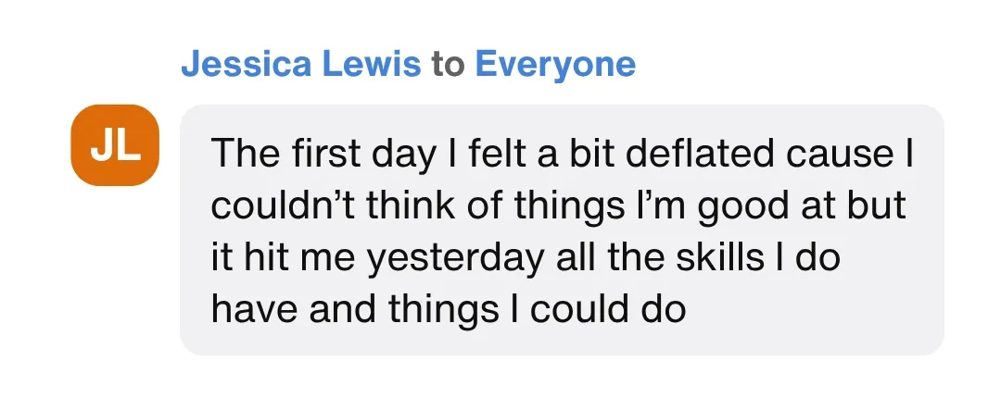The width and height of the screenshot is (1001, 398).
Task: Click the word "yesterday" in the message
Action: click(x=454, y=258)
